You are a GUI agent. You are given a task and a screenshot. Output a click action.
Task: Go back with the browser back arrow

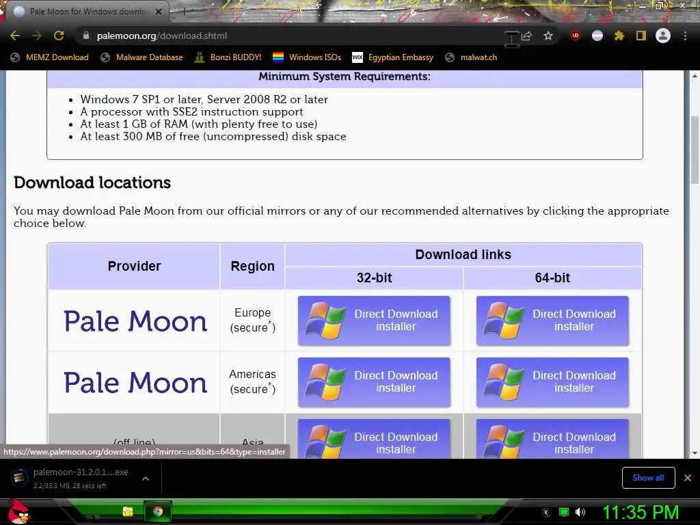[15, 36]
